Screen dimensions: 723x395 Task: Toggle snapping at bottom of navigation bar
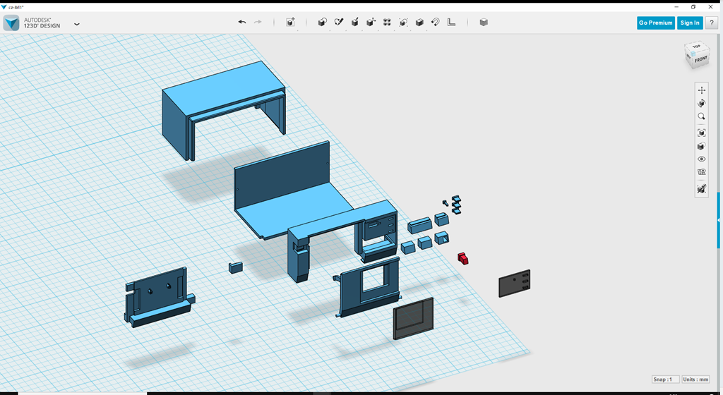pos(701,188)
